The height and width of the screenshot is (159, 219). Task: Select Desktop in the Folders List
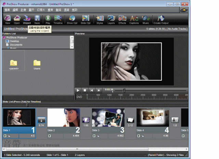tap(14, 41)
